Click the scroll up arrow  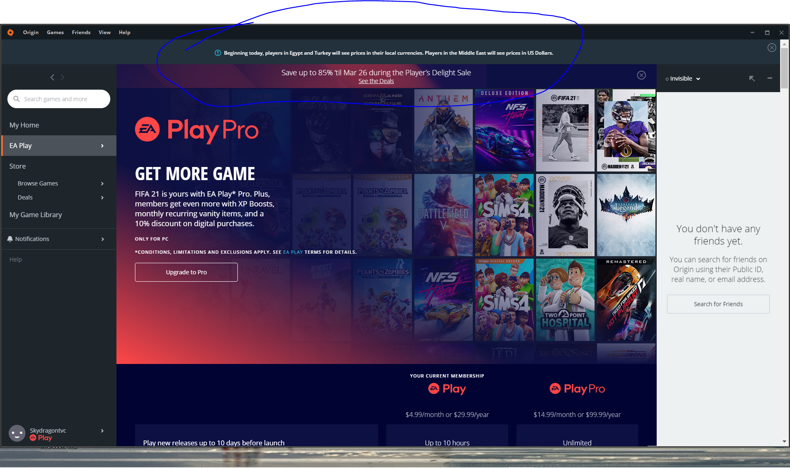(784, 44)
